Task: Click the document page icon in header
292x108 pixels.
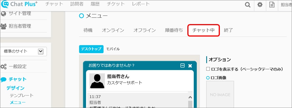Action: [x=272, y=5]
